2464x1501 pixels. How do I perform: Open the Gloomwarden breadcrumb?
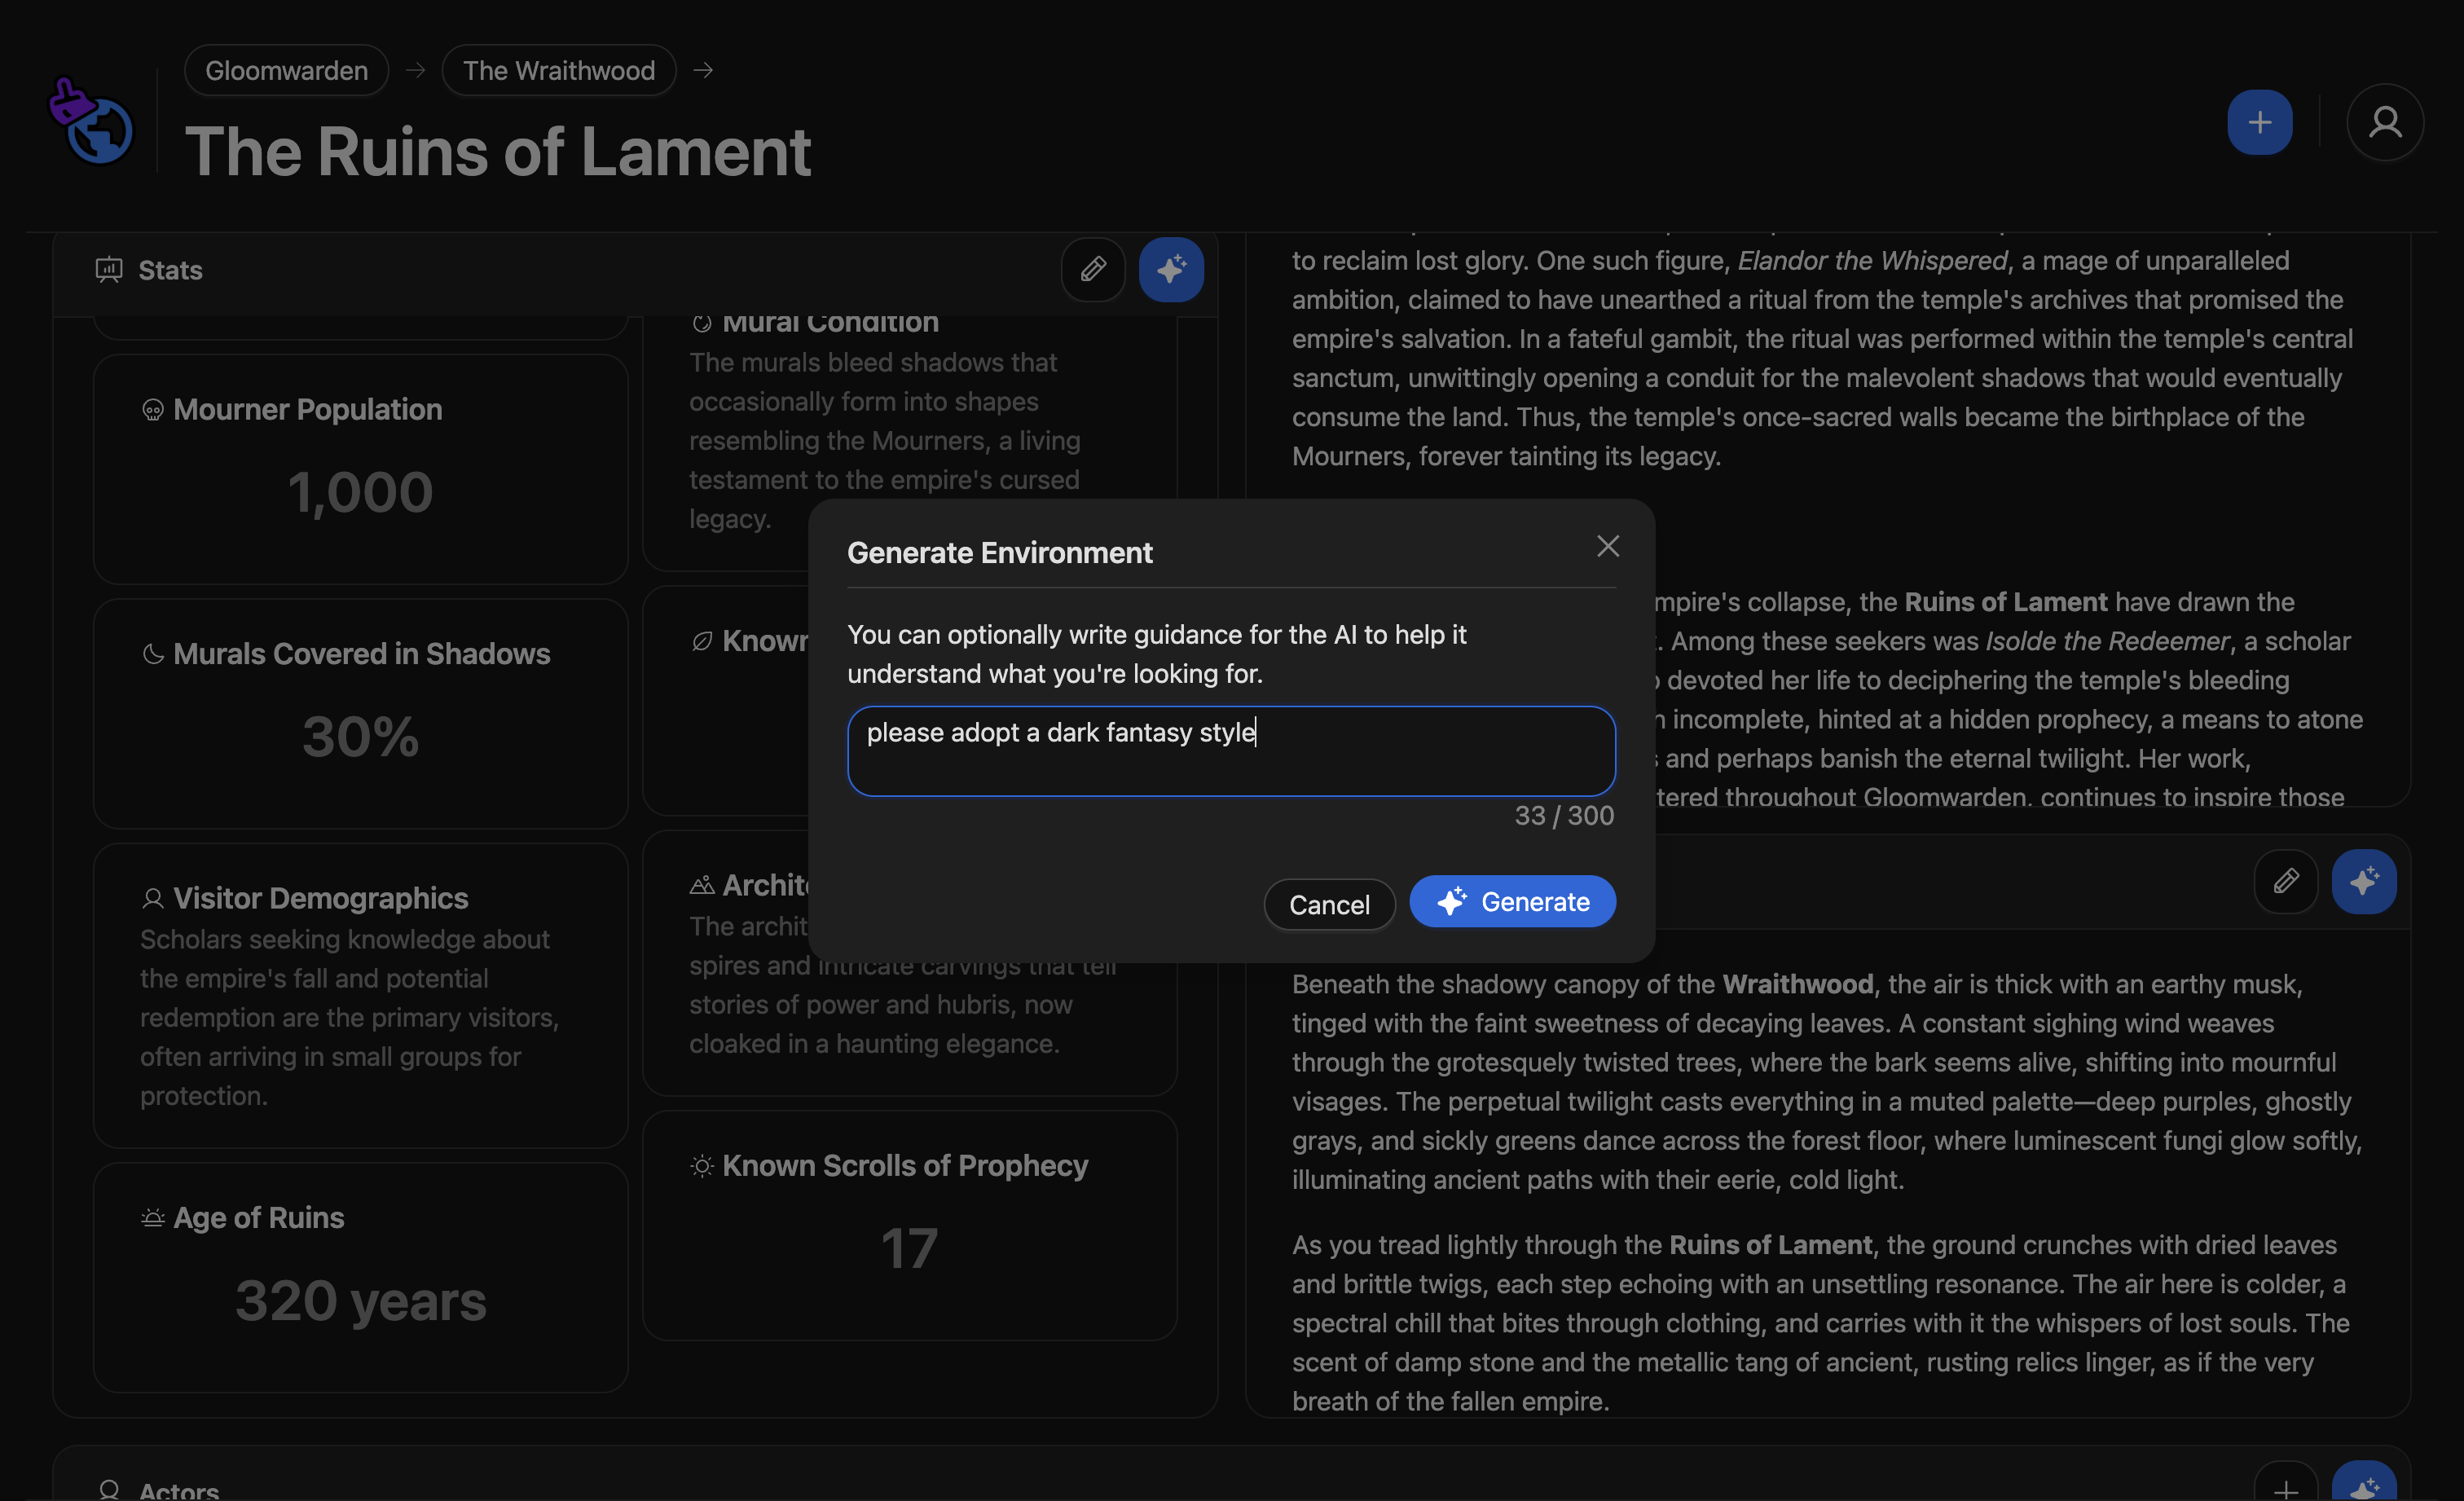(x=286, y=70)
